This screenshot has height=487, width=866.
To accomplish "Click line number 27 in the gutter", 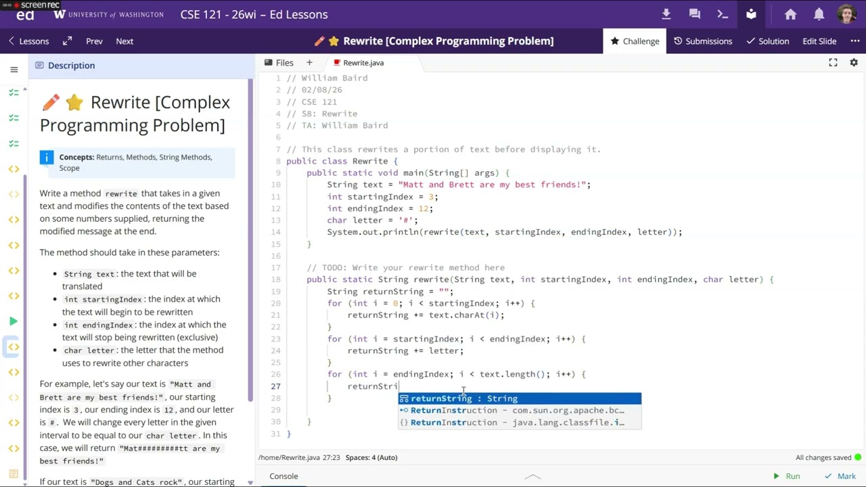I will [275, 386].
